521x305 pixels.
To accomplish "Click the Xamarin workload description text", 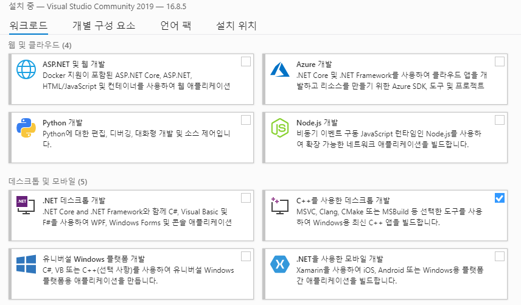I will click(390, 275).
